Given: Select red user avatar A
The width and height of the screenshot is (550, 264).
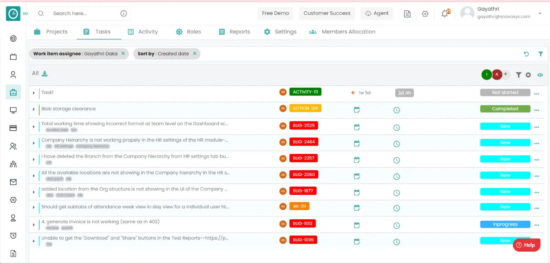Looking at the screenshot, I should pyautogui.click(x=497, y=75).
